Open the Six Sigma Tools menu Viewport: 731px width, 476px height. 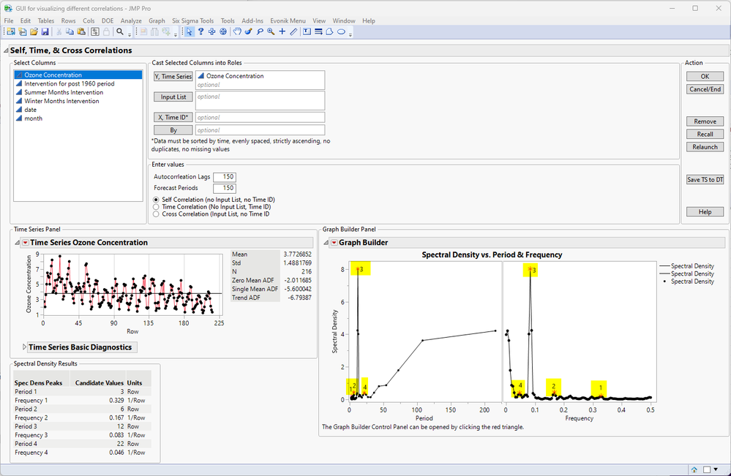click(x=193, y=21)
